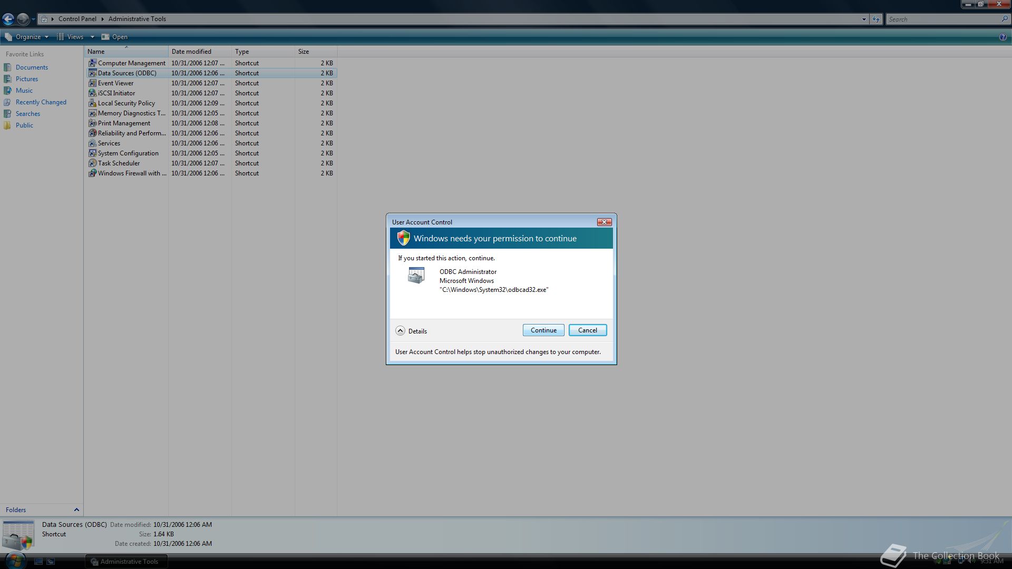This screenshot has width=1012, height=569.
Task: Click the Open toolbar item
Action: [x=114, y=37]
